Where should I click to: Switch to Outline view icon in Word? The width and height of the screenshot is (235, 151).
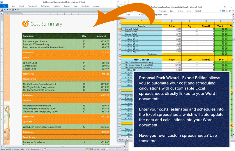click(x=95, y=149)
